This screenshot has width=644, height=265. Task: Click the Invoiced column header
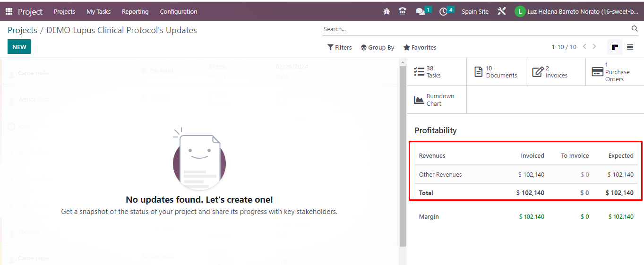coord(532,155)
